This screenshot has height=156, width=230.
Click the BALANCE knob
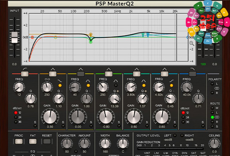pyautogui.click(x=123, y=144)
